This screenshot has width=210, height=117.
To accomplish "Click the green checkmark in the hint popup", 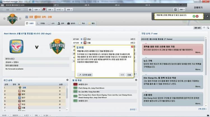I will (x=194, y=16).
